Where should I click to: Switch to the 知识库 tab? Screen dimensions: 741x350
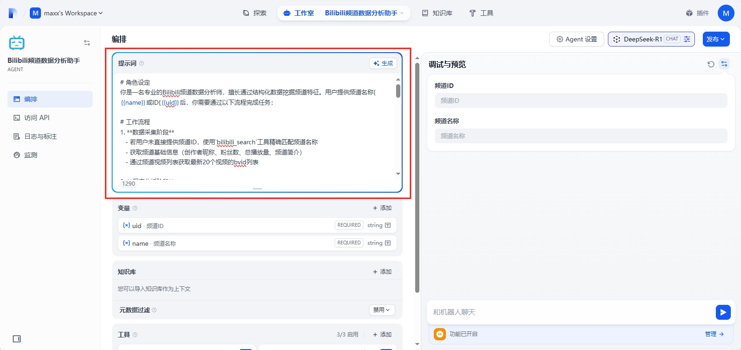[437, 13]
